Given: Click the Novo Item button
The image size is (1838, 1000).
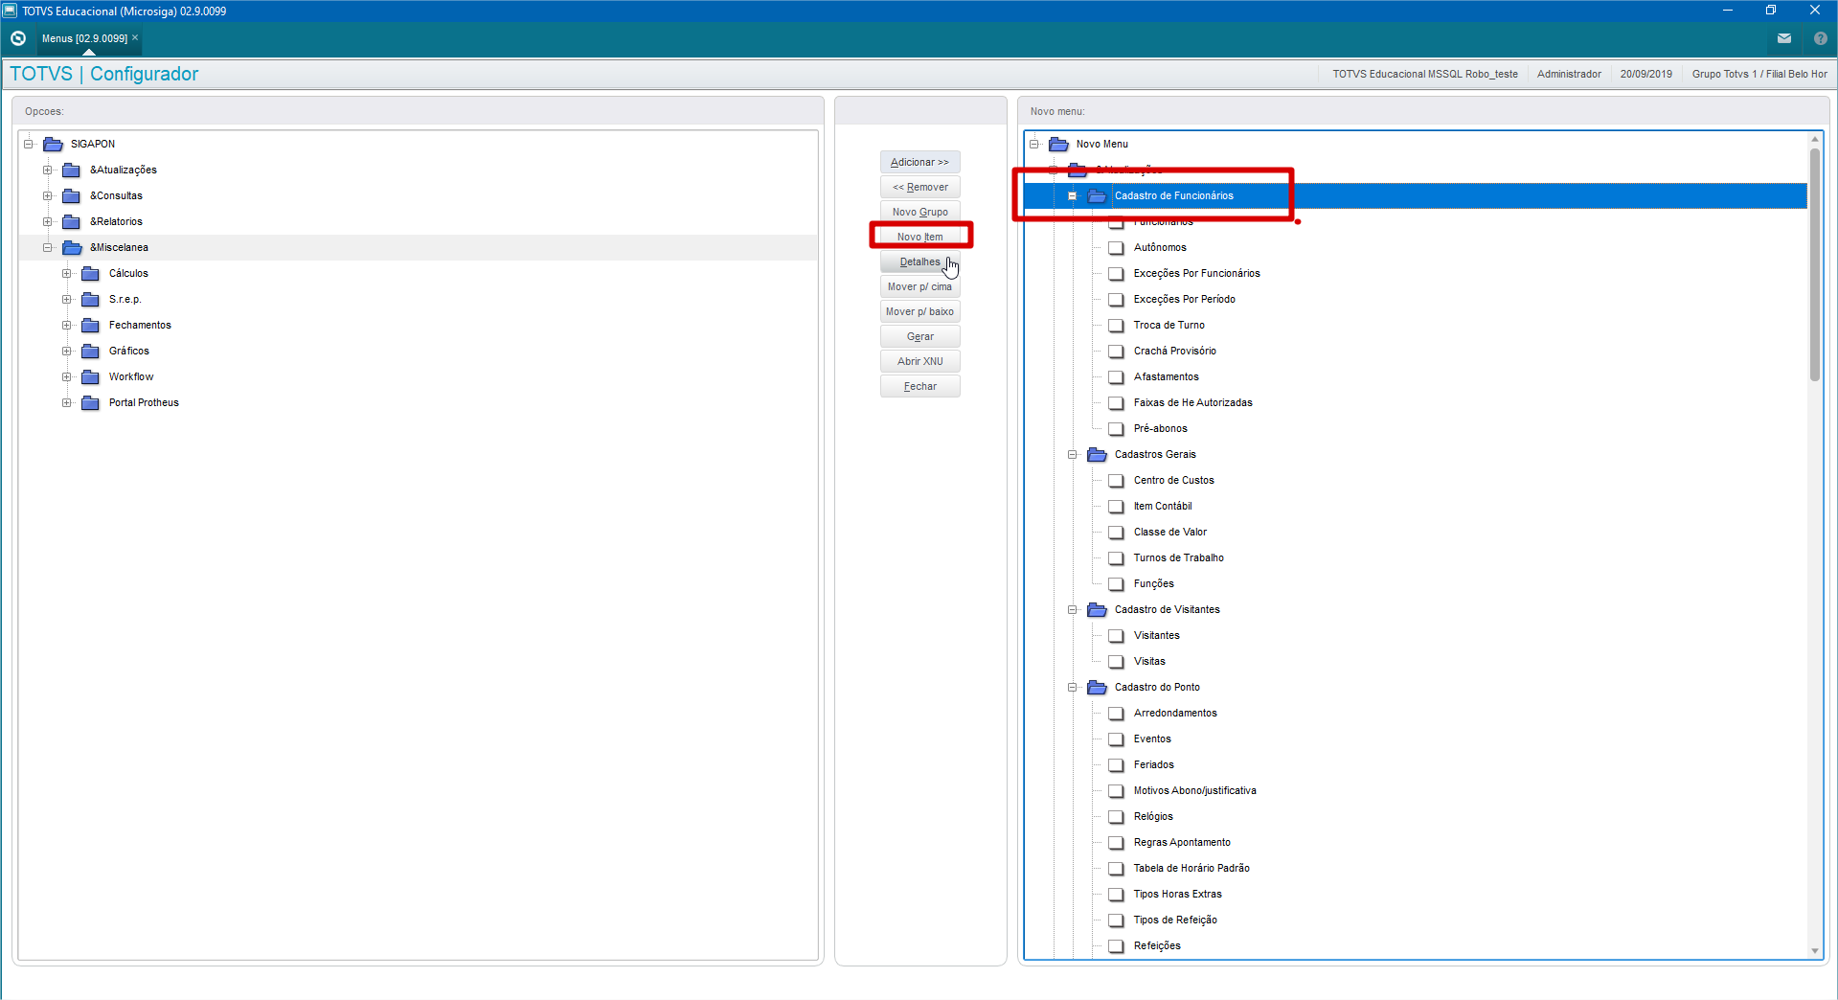Looking at the screenshot, I should coord(919,237).
